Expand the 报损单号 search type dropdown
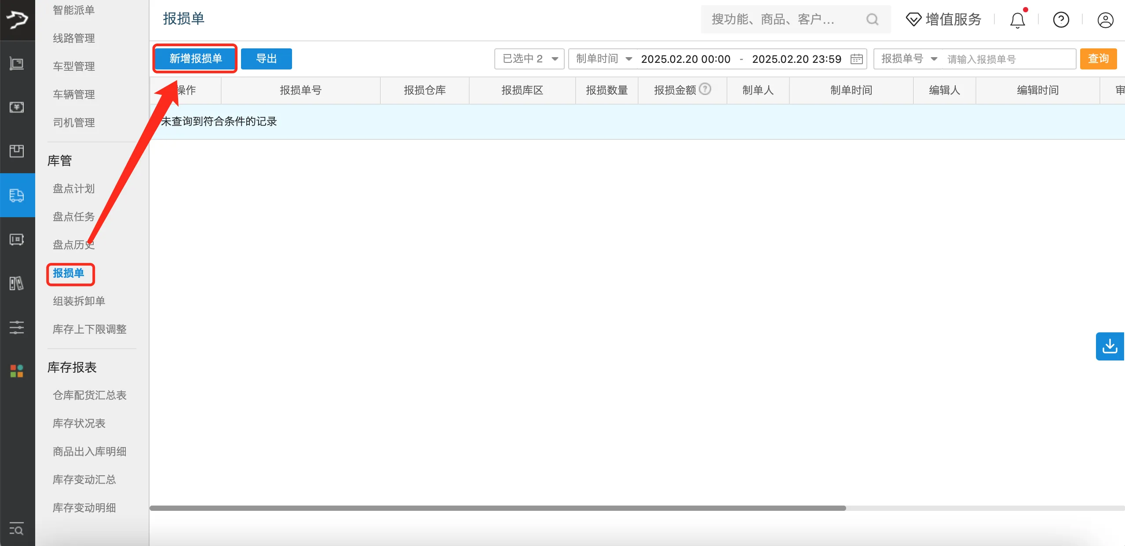This screenshot has width=1125, height=546. (908, 58)
